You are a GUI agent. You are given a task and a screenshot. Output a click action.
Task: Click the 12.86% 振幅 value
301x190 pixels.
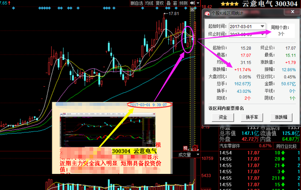coord(289,70)
